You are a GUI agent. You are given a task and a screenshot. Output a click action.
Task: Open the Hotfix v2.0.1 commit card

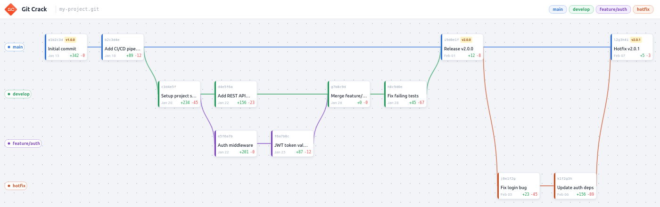pos(632,47)
